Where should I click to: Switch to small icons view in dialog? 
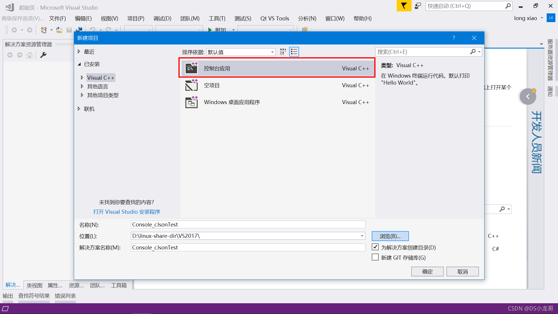(x=283, y=52)
